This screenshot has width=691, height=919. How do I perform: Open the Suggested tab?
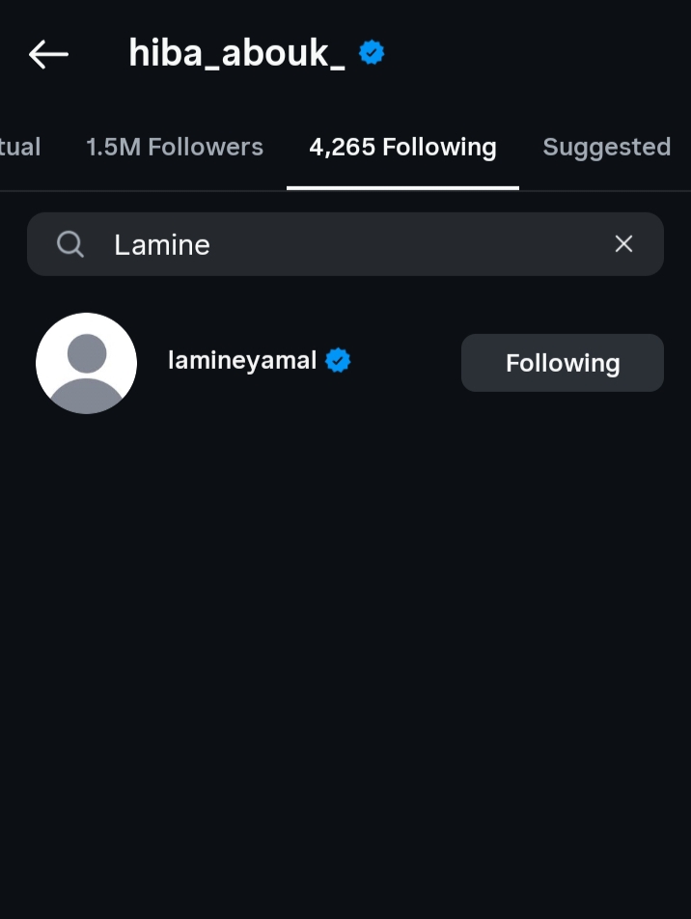point(607,147)
